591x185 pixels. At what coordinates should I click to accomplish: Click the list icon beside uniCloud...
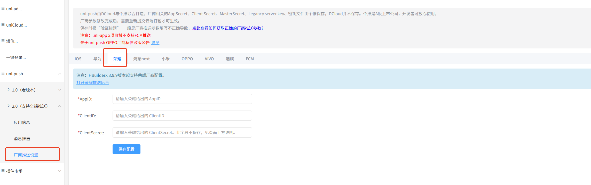tap(3, 25)
